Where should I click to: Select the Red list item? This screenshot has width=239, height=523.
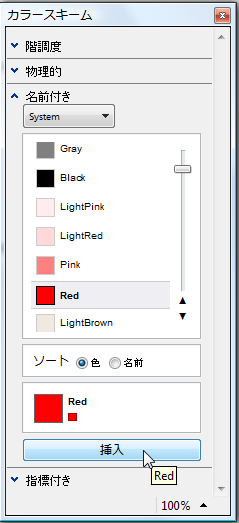coord(100,295)
